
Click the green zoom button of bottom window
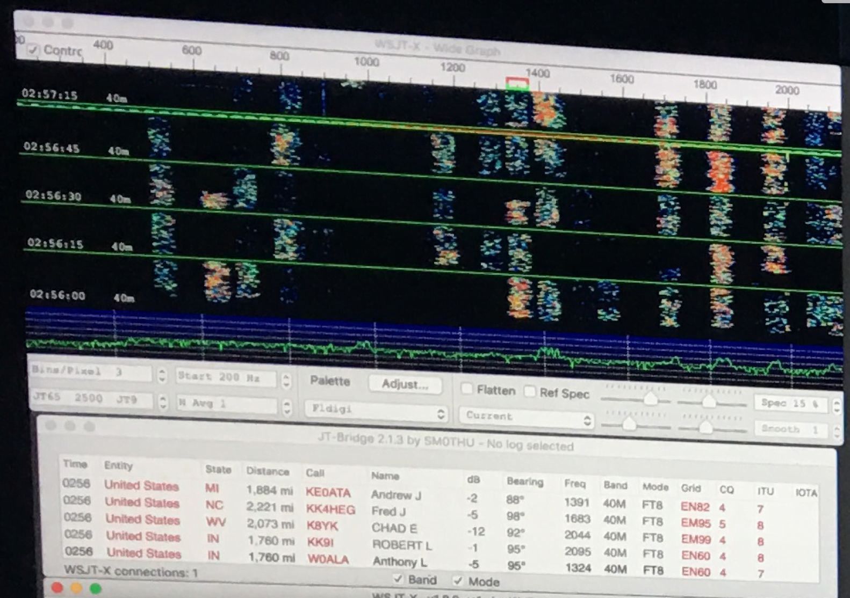click(96, 589)
